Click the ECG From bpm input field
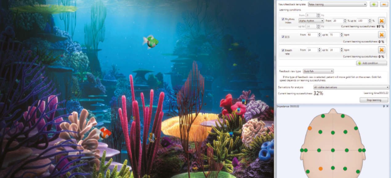The width and height of the screenshot is (391, 178). pyautogui.click(x=312, y=35)
